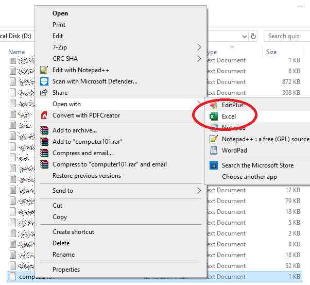Expand the CRC SHA submenu arrow
This screenshot has height=285, width=310.
(x=199, y=59)
